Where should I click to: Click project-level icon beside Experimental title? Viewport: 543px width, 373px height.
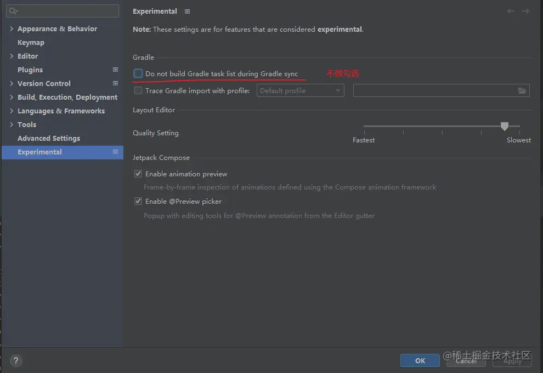click(x=187, y=12)
